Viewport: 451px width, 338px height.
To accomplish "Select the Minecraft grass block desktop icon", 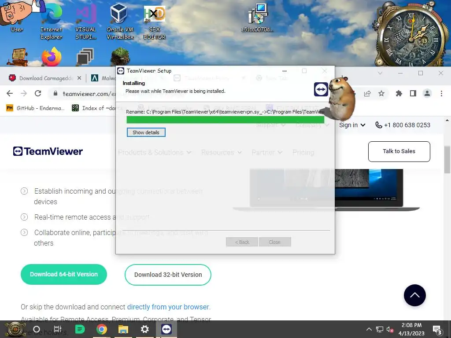I will coord(120,57).
